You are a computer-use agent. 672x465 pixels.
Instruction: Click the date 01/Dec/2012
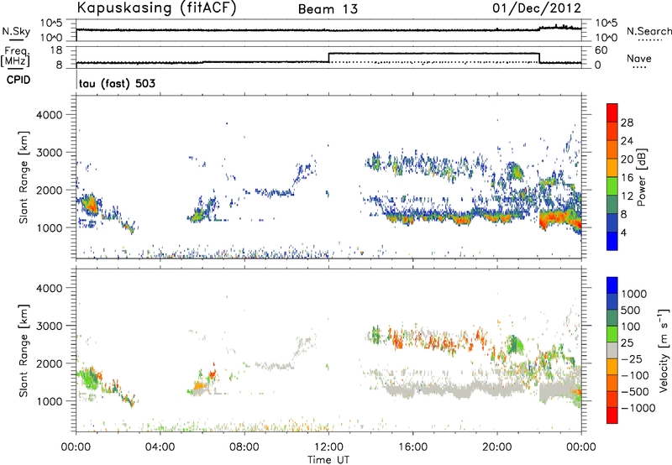(x=537, y=8)
